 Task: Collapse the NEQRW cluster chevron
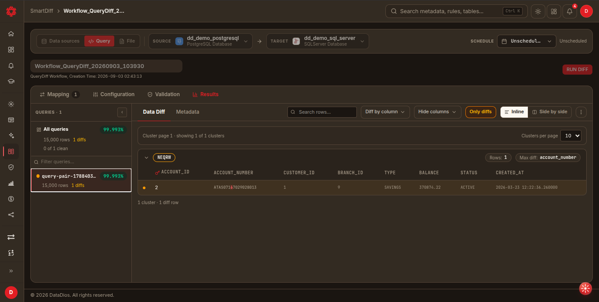click(146, 158)
